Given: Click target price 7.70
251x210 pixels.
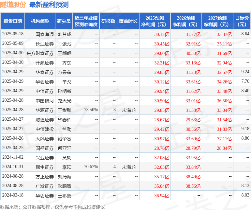Looking at the screenshot, I should coord(245,81).
